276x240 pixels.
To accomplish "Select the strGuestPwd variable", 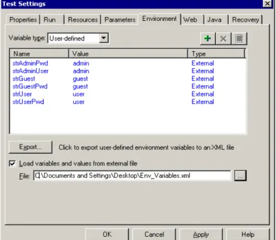I will click(30, 86).
